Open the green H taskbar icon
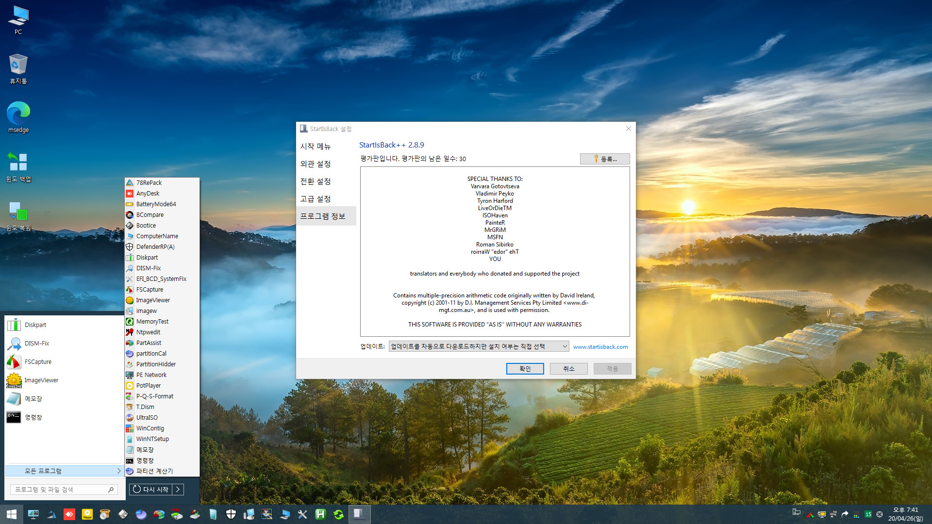This screenshot has height=524, width=932. pos(320,514)
